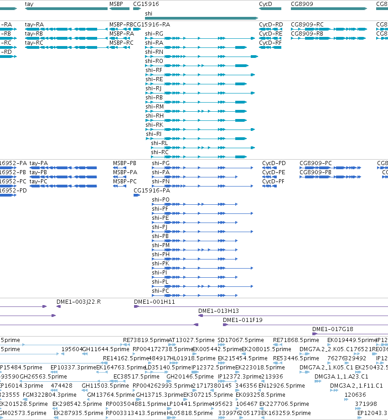Image resolution: width=388 pixels, height=420 pixels.
Task: Click the DME1-013H13 clone label
Action: tap(218, 311)
